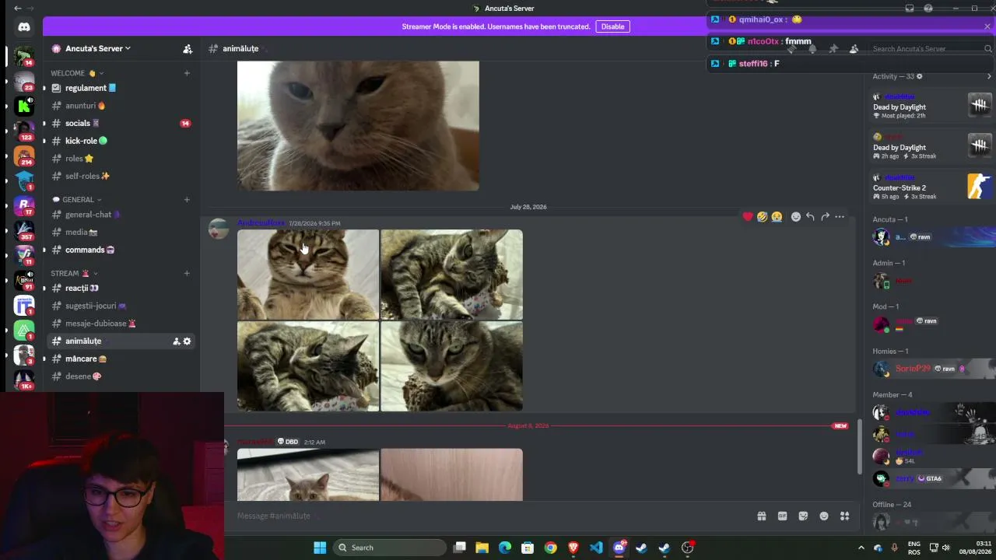Viewport: 996px width, 560px height.
Task: Open Windows Start menu
Action: 320,548
